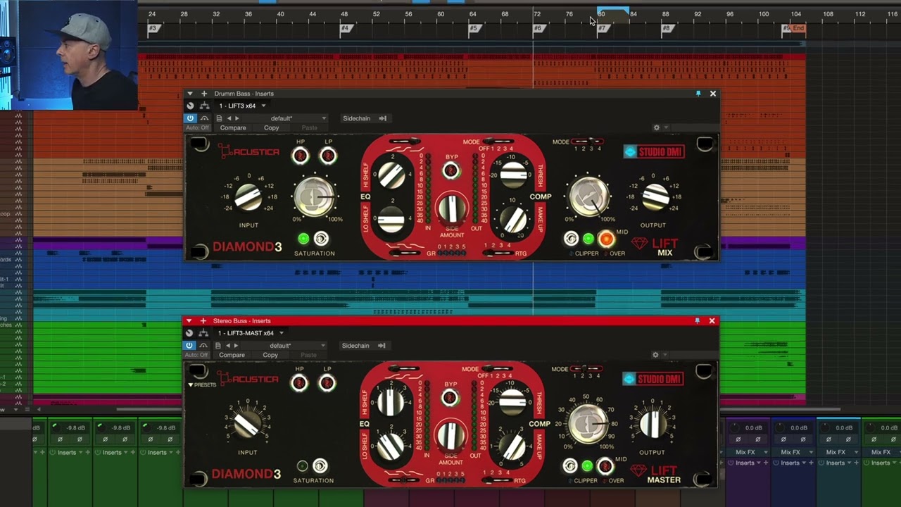
Task: Click STUDIO DMI badge on LIFT Master
Action: 653,379
